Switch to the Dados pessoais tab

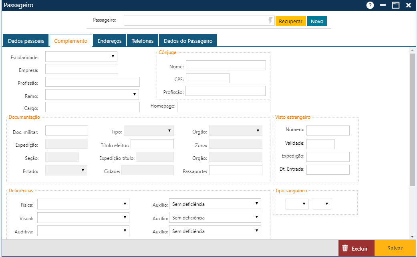coord(26,41)
